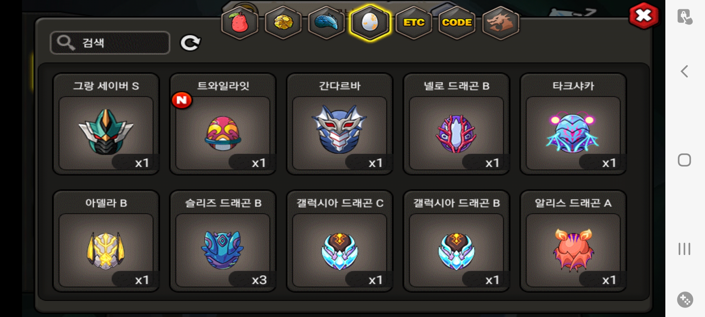Select the 그랑 세이버 S egg
Image resolution: width=705 pixels, height=317 pixels.
(x=106, y=124)
